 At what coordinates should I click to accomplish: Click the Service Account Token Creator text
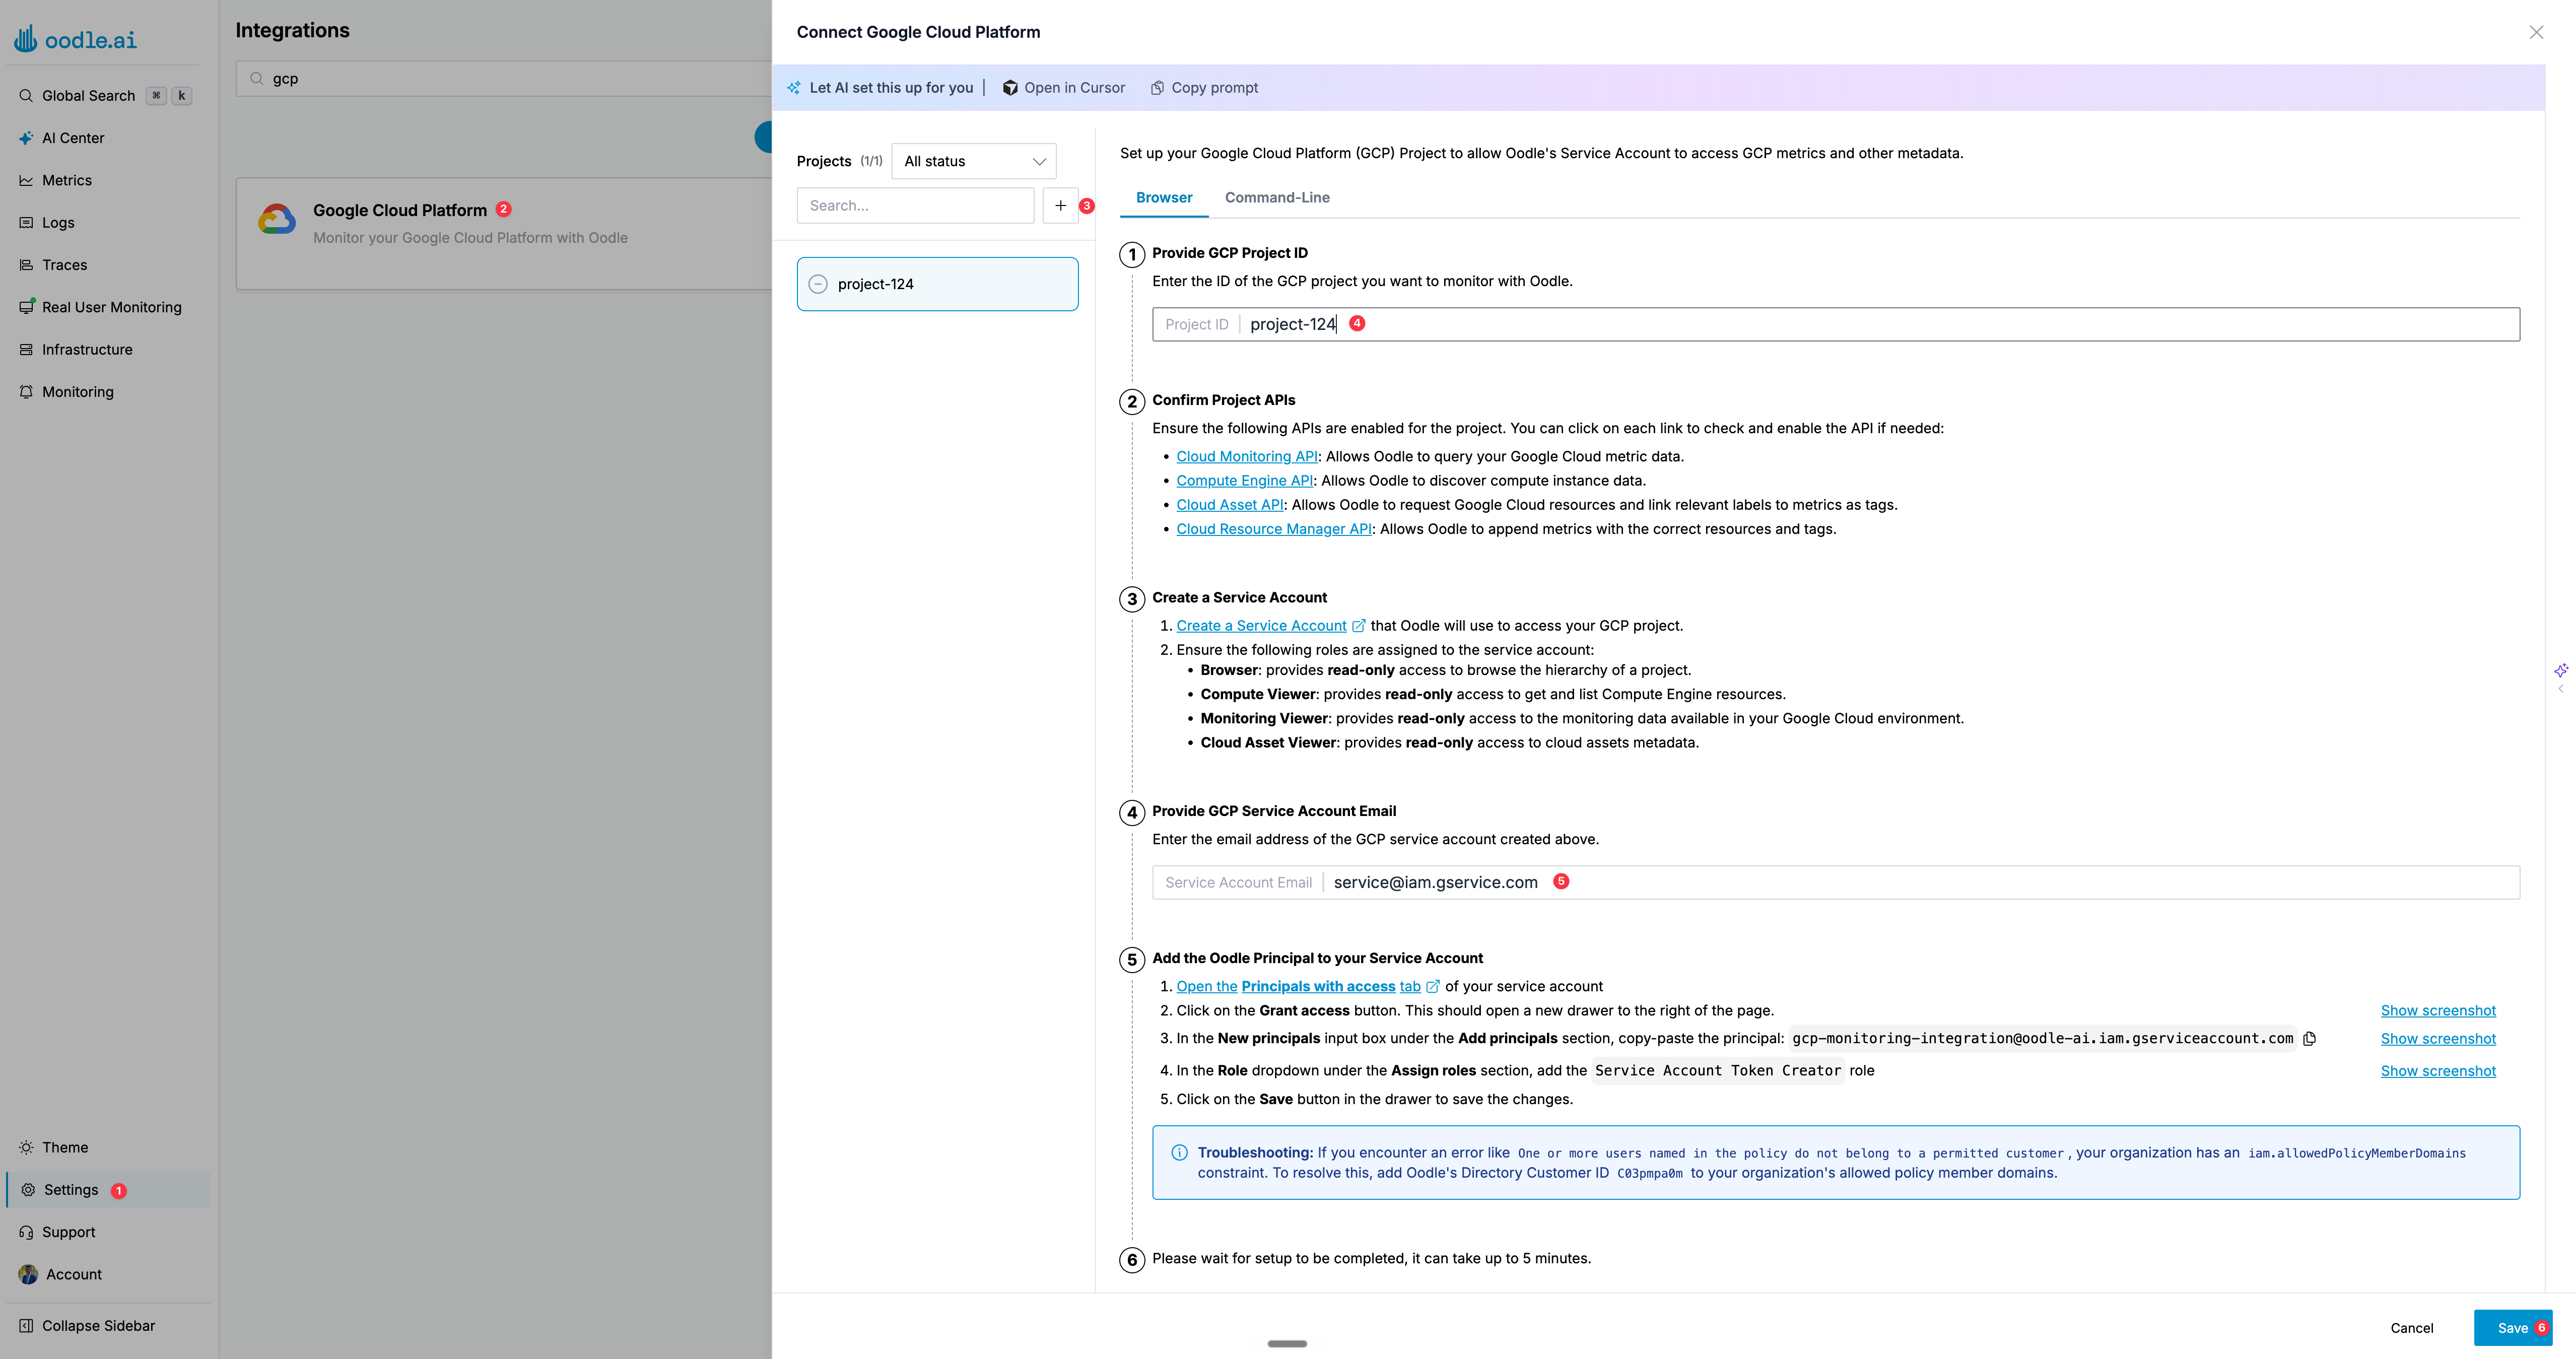click(1717, 1071)
